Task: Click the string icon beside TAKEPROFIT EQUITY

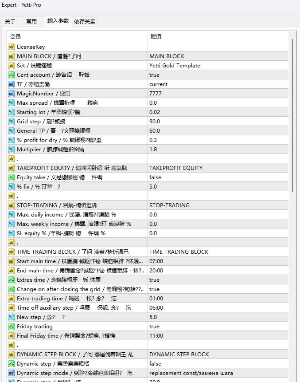Action: click(x=12, y=168)
